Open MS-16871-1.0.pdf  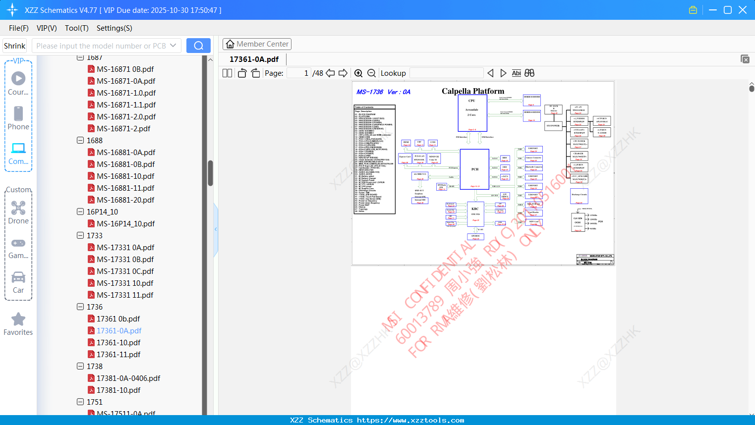(126, 93)
